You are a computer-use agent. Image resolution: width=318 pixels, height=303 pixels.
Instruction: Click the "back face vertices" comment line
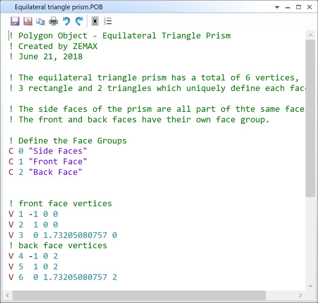[62, 246]
